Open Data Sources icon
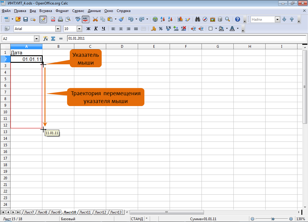The width and height of the screenshot is (308, 222). [220, 19]
